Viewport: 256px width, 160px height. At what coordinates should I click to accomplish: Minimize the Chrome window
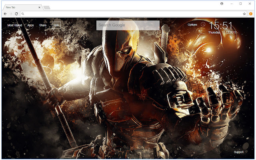pos(232,4)
